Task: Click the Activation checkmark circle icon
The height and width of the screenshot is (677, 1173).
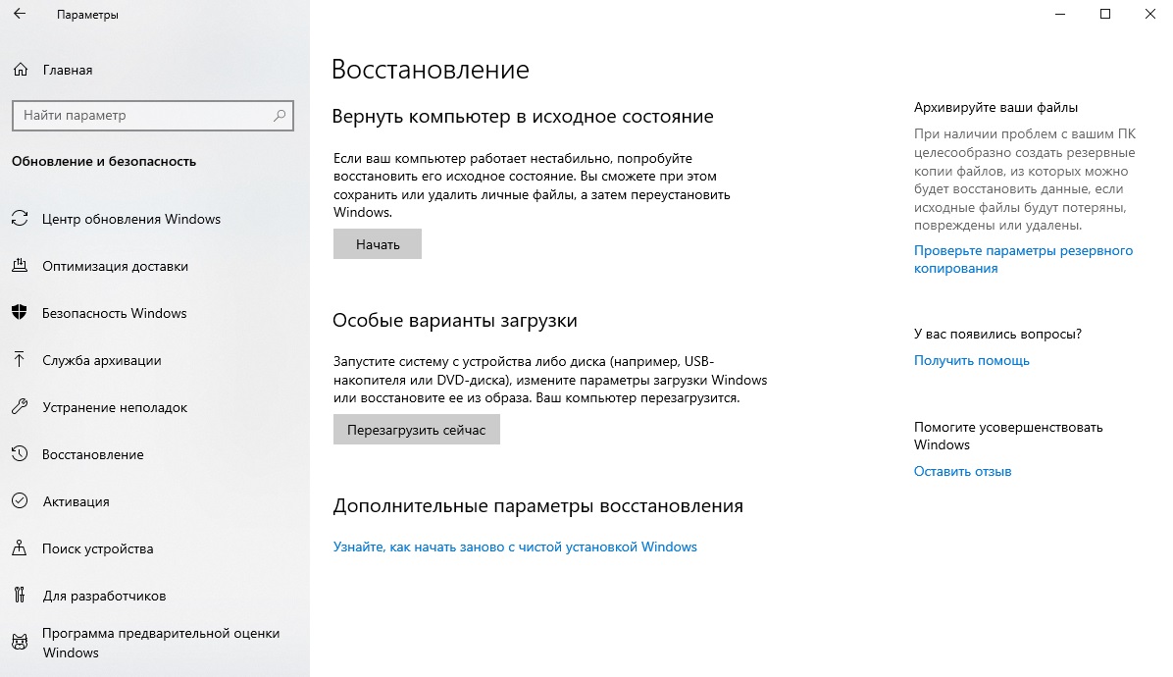Action: click(x=20, y=501)
